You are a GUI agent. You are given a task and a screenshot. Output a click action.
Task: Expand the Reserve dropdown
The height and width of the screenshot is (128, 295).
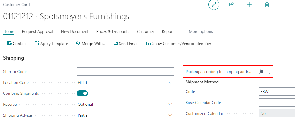pos(170,104)
